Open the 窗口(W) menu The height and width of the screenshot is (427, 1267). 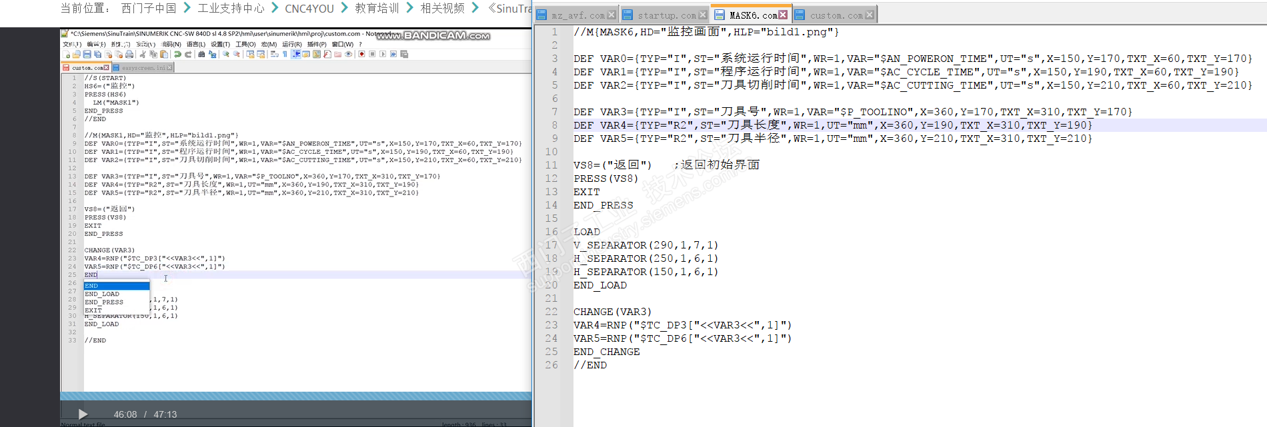click(x=342, y=45)
